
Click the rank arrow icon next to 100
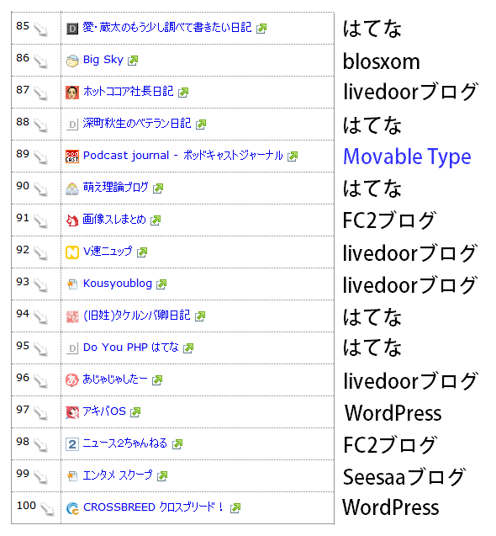(x=47, y=508)
